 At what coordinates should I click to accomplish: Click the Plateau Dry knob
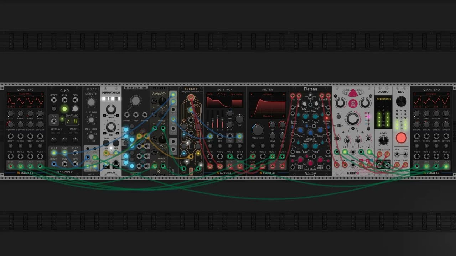[304, 103]
